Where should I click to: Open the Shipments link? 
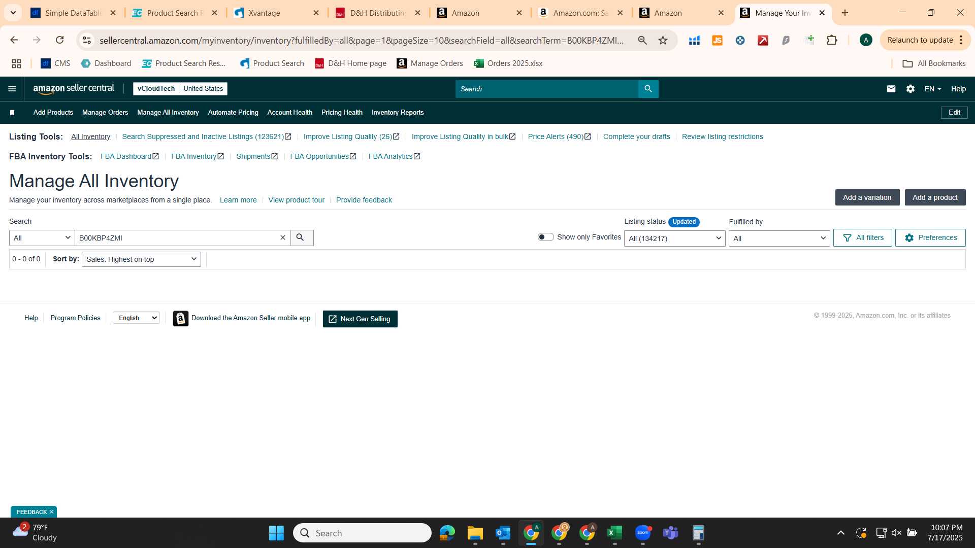tap(257, 156)
